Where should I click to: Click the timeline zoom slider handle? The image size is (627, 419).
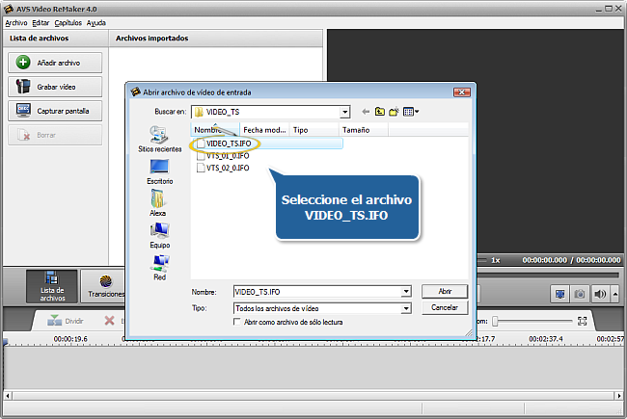(495, 321)
